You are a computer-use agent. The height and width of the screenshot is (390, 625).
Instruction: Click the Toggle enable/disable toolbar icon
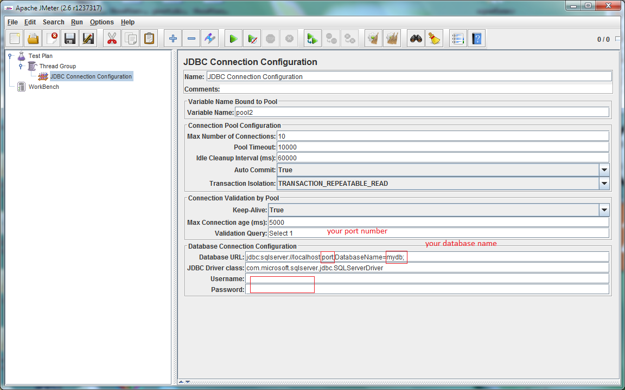[x=209, y=38]
